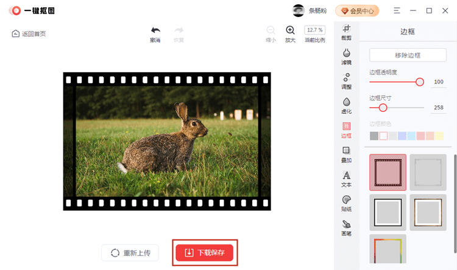Click the 重新上传 re-upload button
The height and width of the screenshot is (270, 457).
tap(130, 253)
